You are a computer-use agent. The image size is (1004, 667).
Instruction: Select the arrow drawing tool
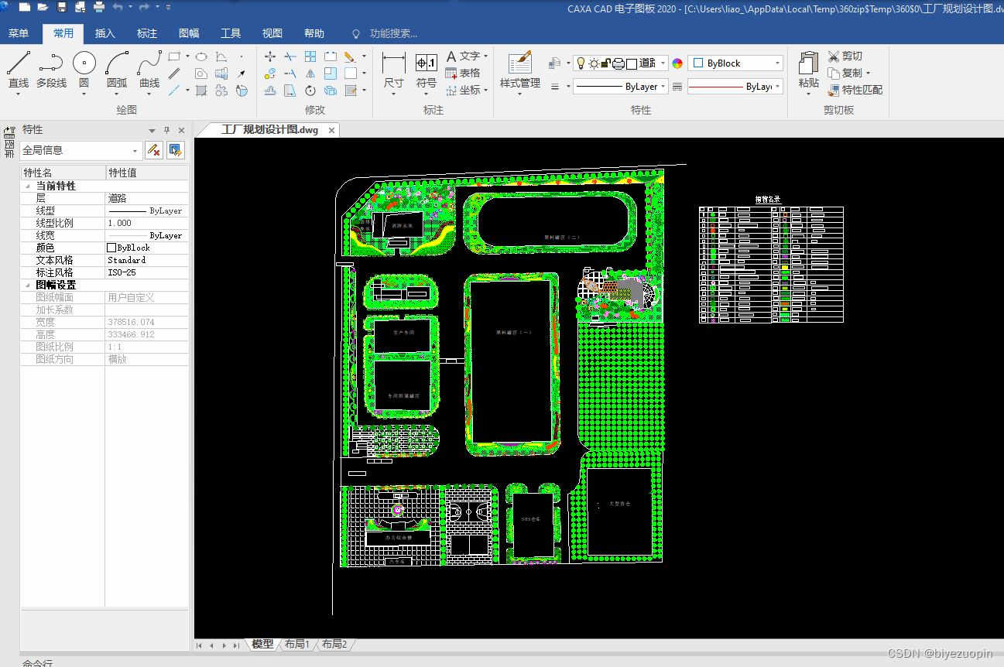pos(242,74)
